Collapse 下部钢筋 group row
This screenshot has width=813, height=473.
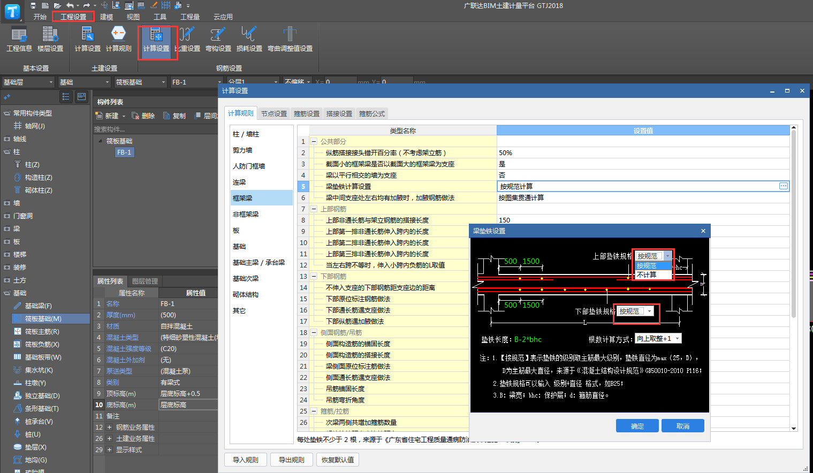click(314, 276)
